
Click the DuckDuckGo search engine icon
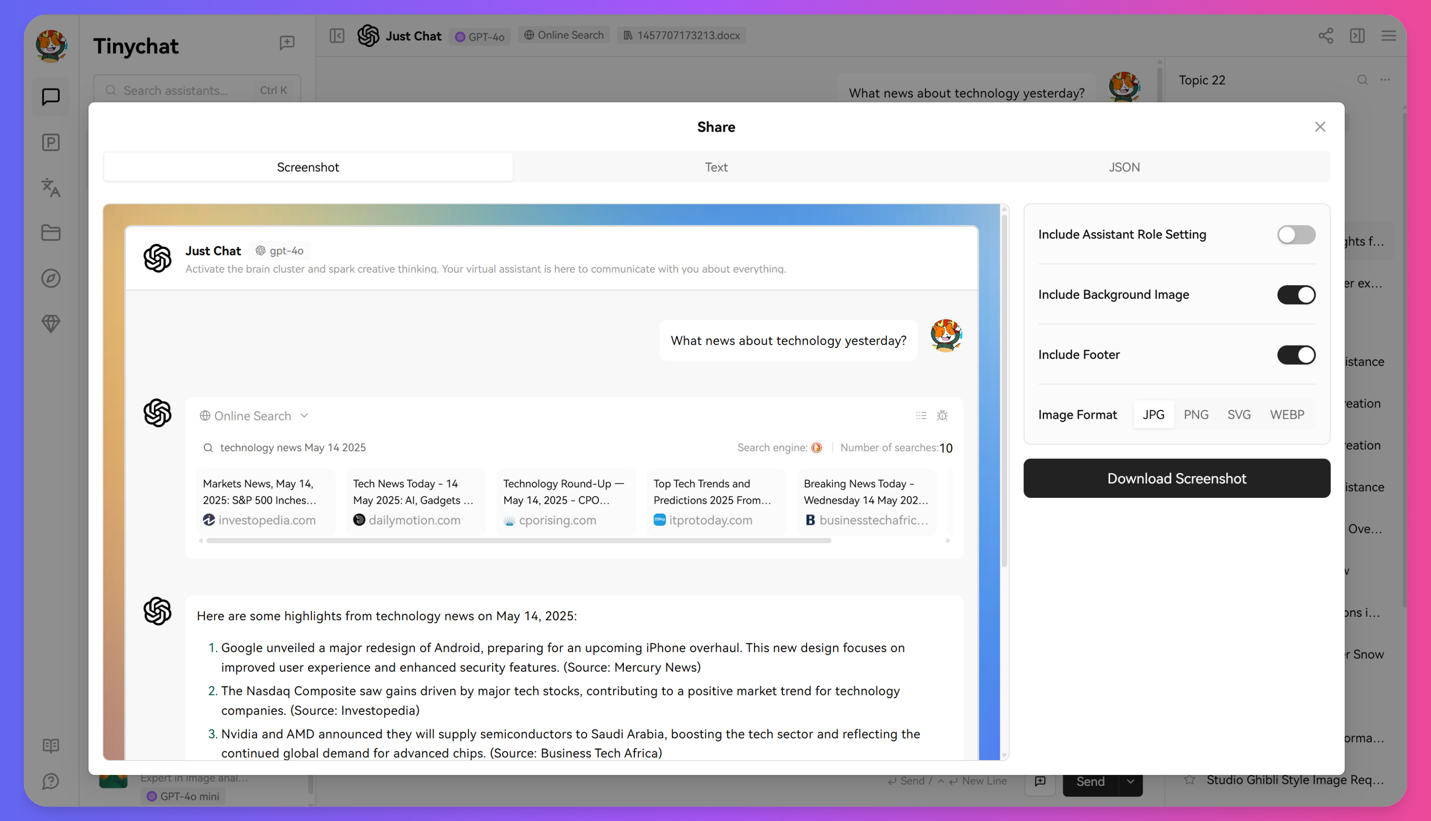point(816,448)
